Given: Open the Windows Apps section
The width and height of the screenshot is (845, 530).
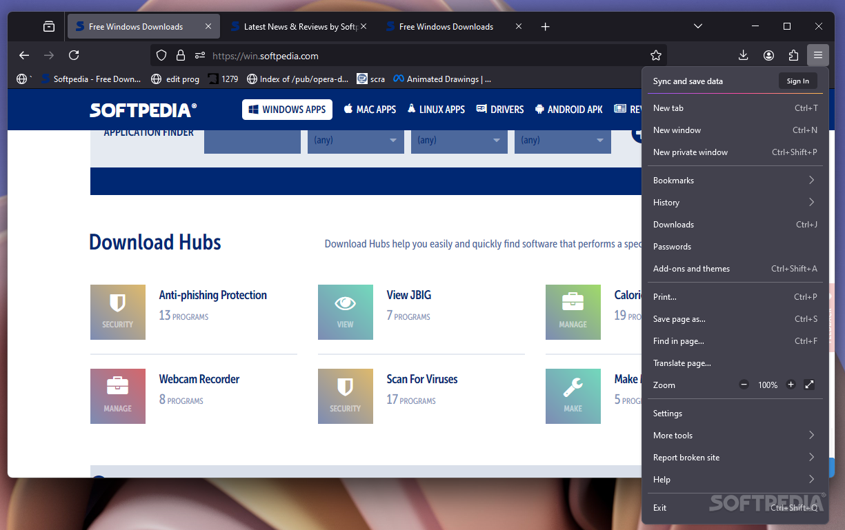Looking at the screenshot, I should [287, 110].
